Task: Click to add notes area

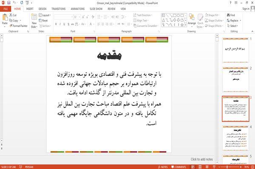Action: pyautogui.click(x=201, y=159)
